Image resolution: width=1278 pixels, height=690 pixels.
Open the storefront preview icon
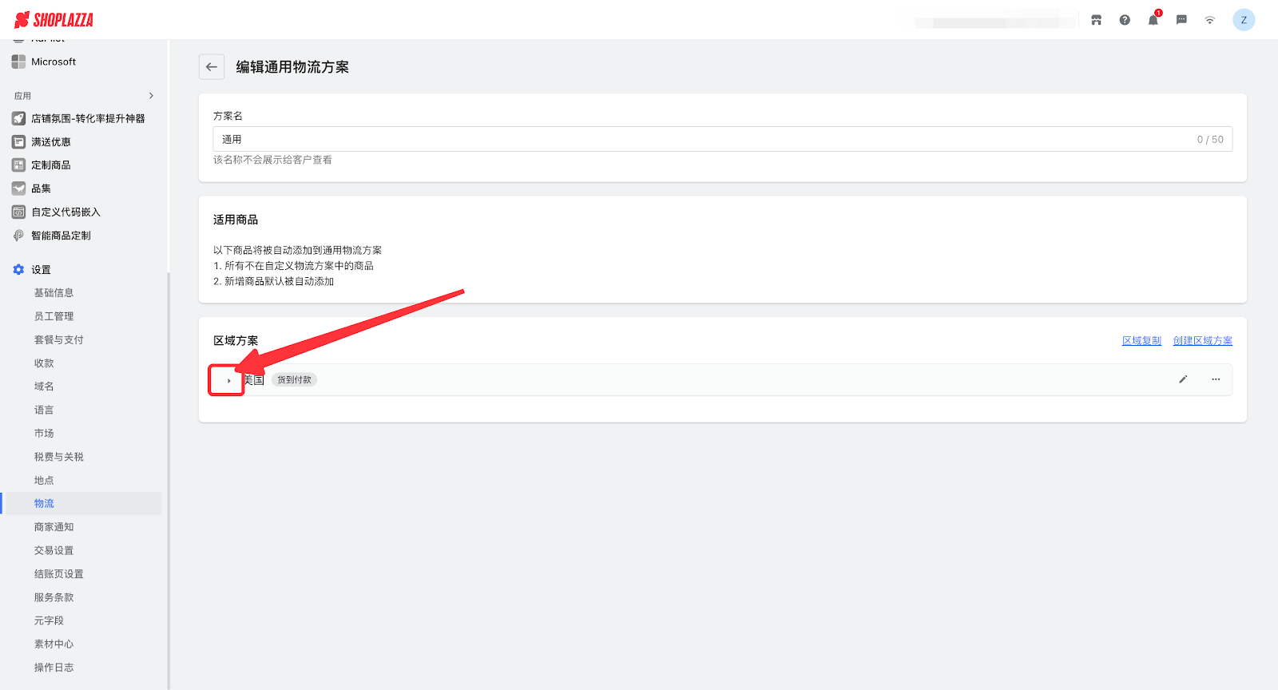click(1096, 20)
